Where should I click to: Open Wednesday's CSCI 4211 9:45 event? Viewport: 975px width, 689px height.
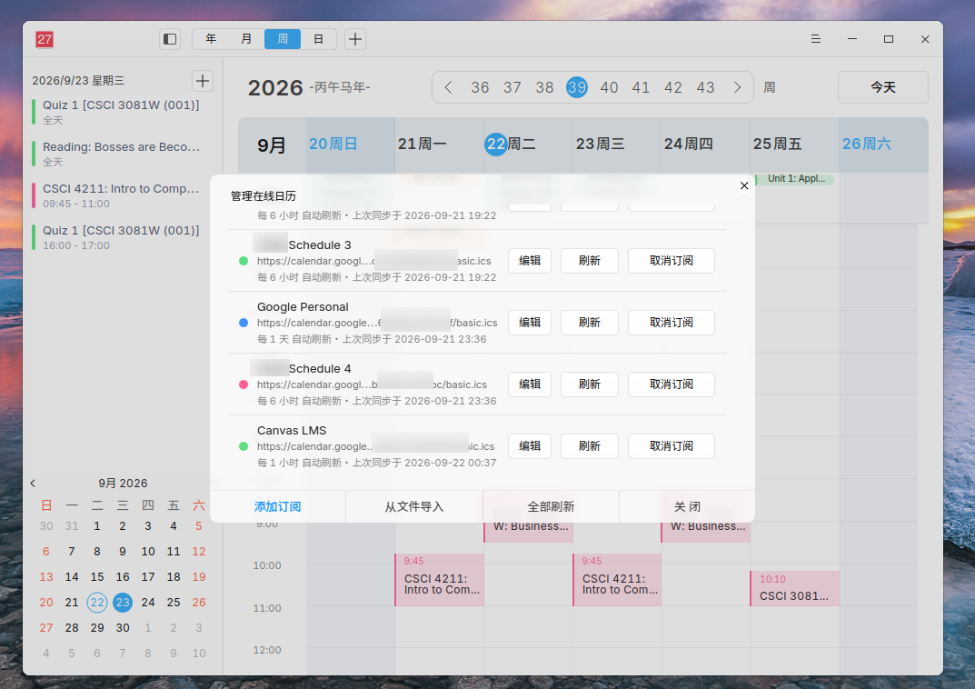coord(618,580)
